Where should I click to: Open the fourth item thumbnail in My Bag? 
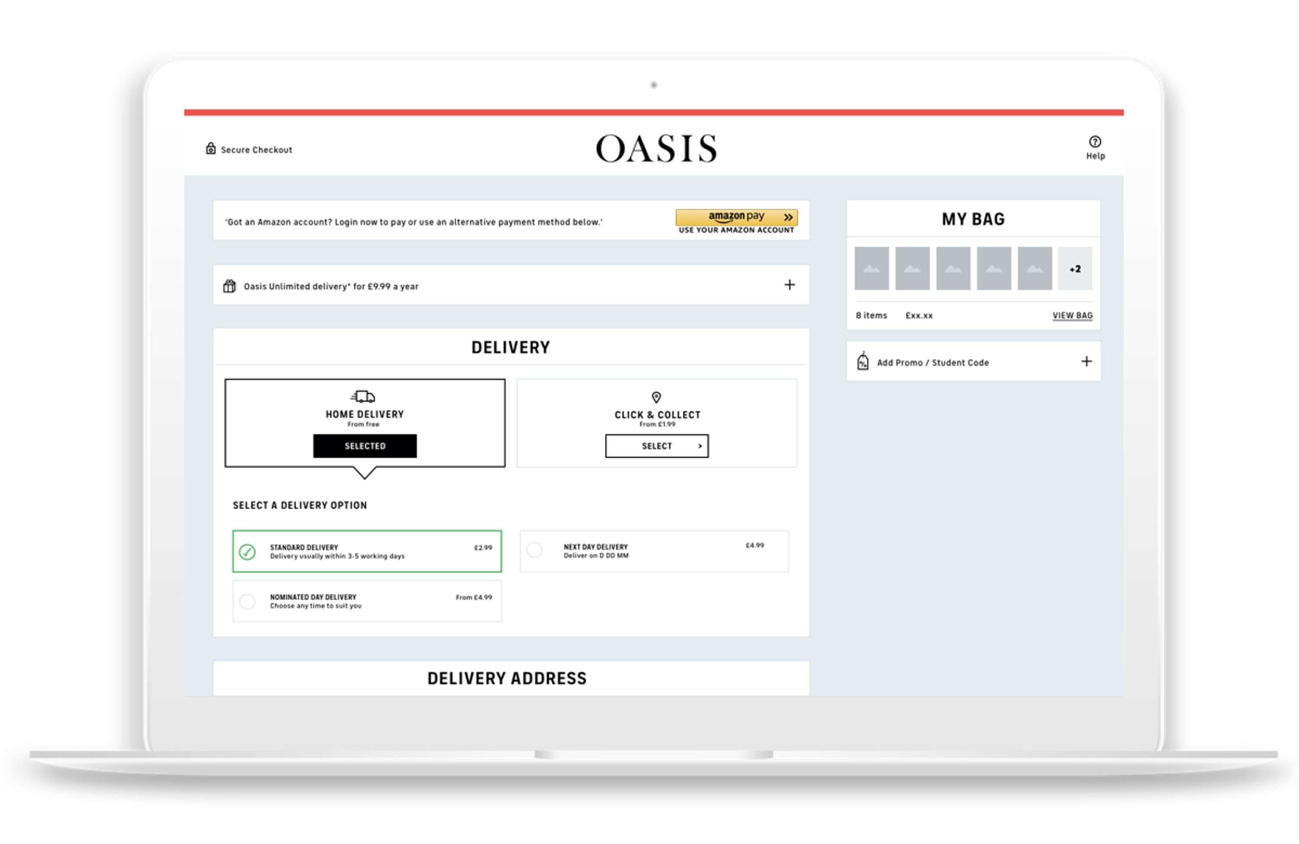(x=994, y=268)
